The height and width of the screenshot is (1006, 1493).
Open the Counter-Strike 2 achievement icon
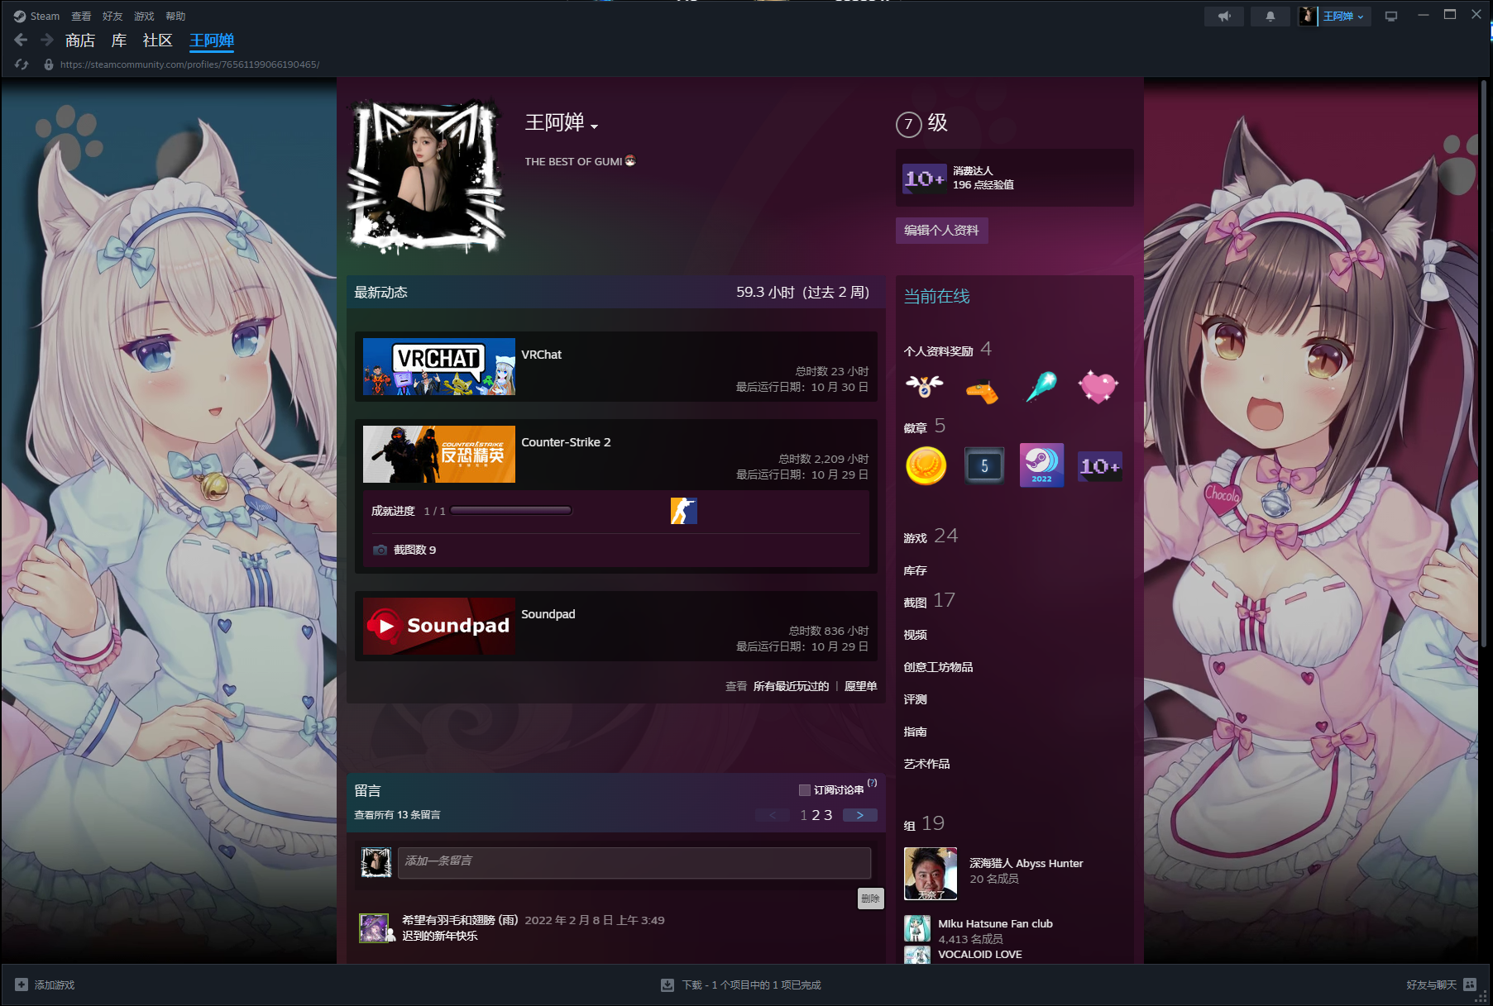point(683,511)
